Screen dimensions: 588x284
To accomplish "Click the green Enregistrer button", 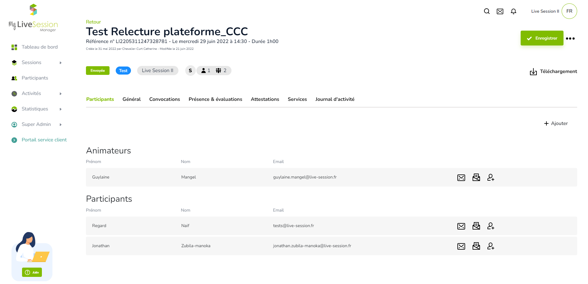I will (x=542, y=38).
